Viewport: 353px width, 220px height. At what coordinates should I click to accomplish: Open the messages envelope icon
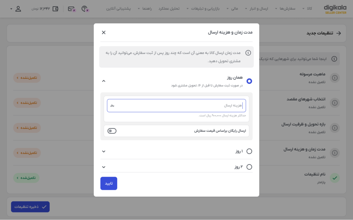(x=72, y=9)
